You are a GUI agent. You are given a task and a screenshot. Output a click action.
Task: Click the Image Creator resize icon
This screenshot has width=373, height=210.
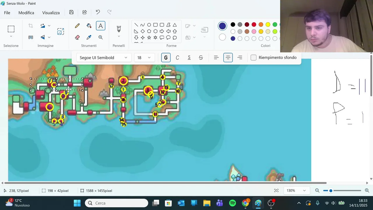61,32
